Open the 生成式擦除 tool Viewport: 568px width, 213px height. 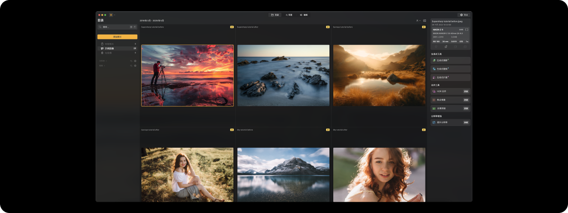[x=451, y=61]
